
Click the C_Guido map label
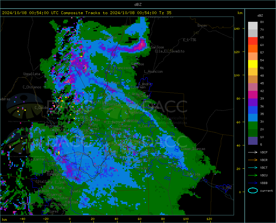tap(41, 108)
